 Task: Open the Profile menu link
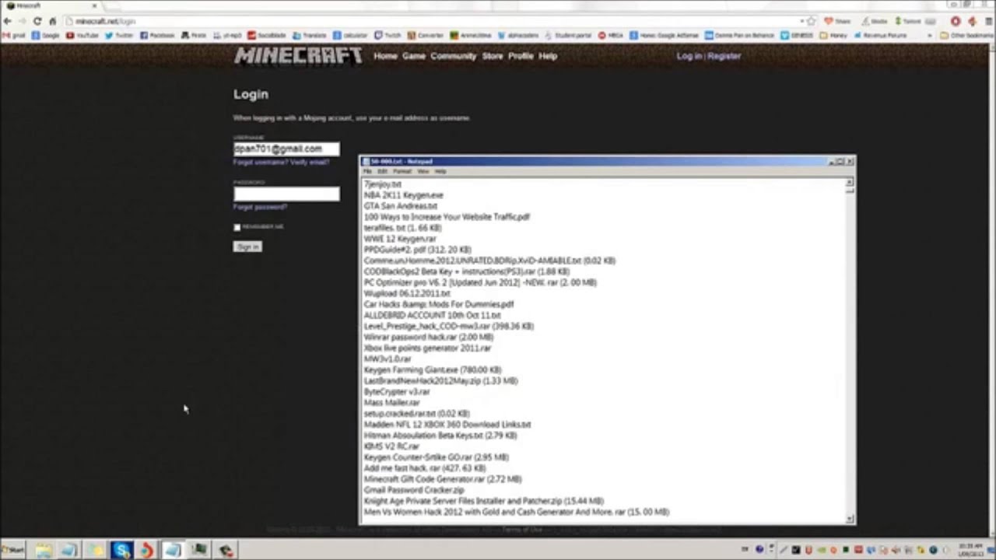(521, 56)
